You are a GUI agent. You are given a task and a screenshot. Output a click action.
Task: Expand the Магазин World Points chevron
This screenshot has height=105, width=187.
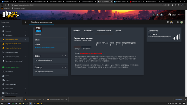pyautogui.click(x=26, y=40)
